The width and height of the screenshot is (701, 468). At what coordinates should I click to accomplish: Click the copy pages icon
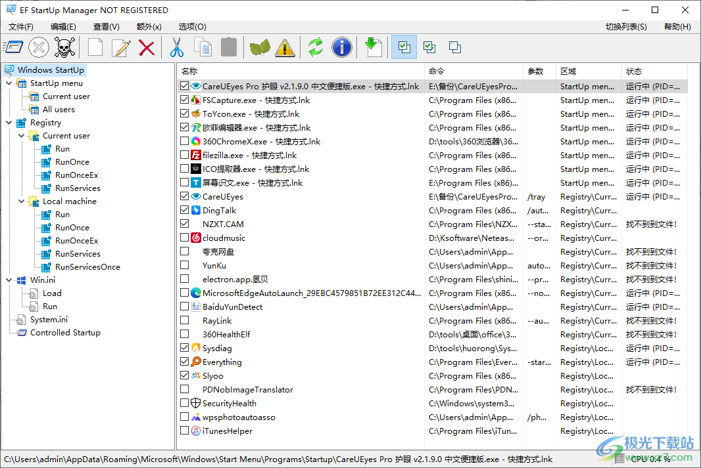[203, 47]
